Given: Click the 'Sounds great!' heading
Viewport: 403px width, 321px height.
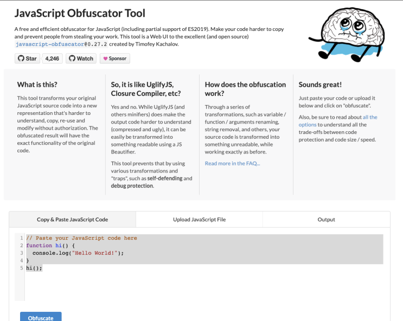Looking at the screenshot, I should (320, 85).
